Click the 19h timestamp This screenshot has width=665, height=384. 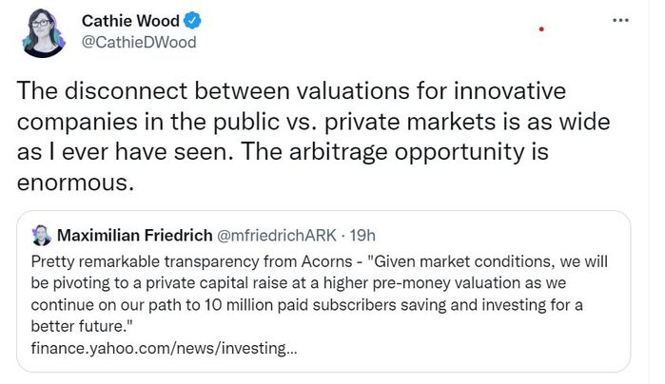[x=362, y=235]
